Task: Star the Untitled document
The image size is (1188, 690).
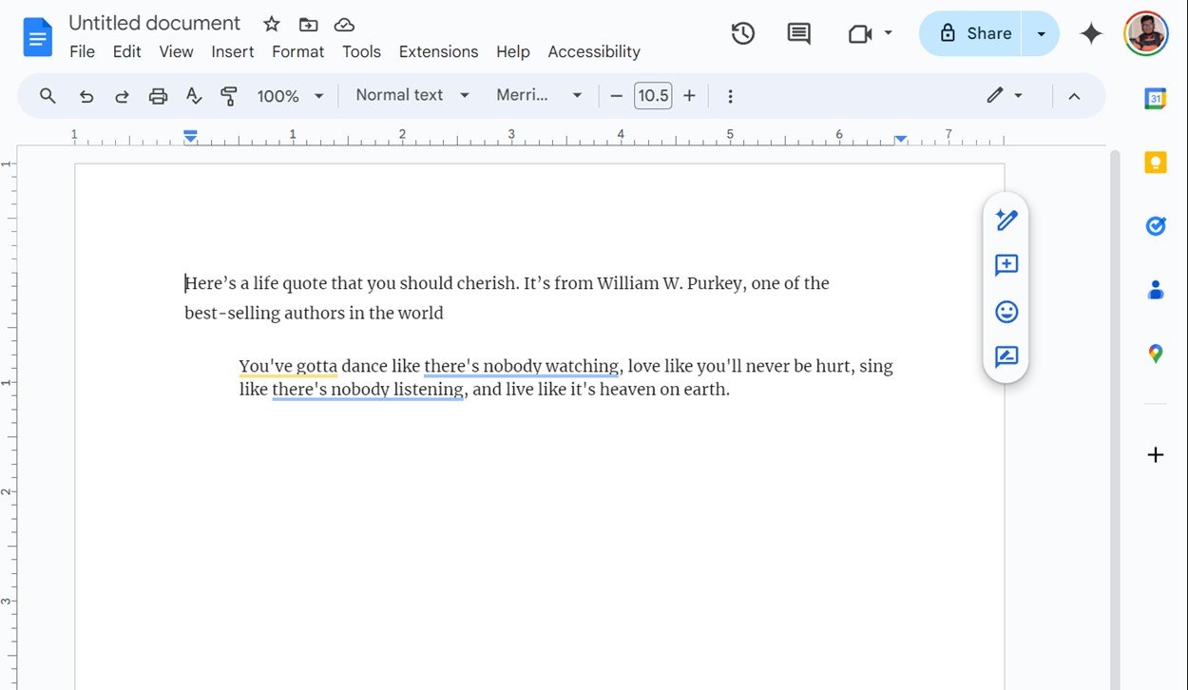Action: [271, 24]
